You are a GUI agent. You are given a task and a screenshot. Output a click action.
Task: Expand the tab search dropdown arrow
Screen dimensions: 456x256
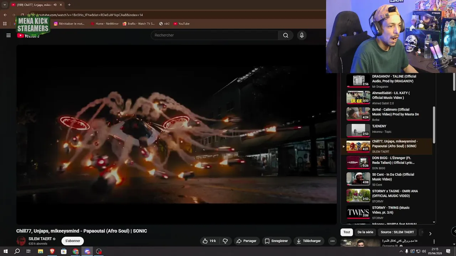click(5, 5)
